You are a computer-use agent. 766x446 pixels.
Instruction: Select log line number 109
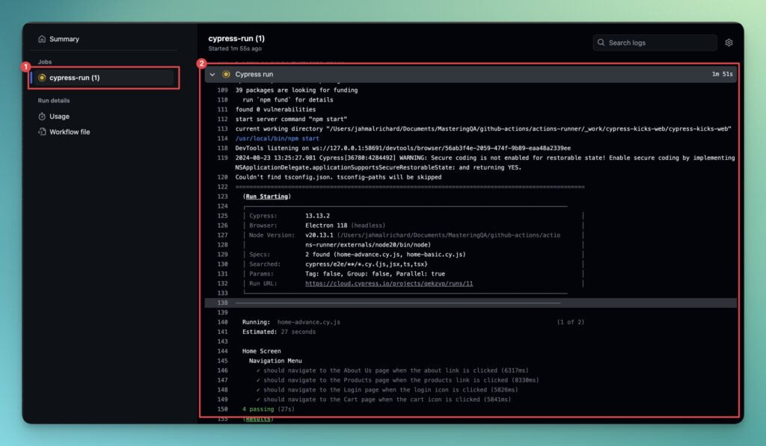(222, 90)
